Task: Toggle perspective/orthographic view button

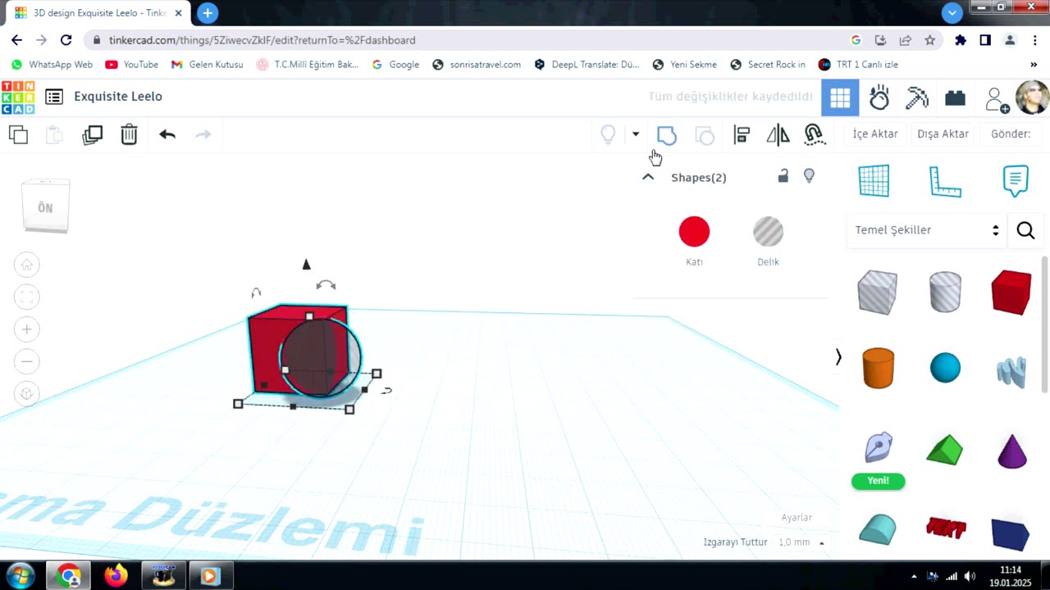Action: pos(27,394)
